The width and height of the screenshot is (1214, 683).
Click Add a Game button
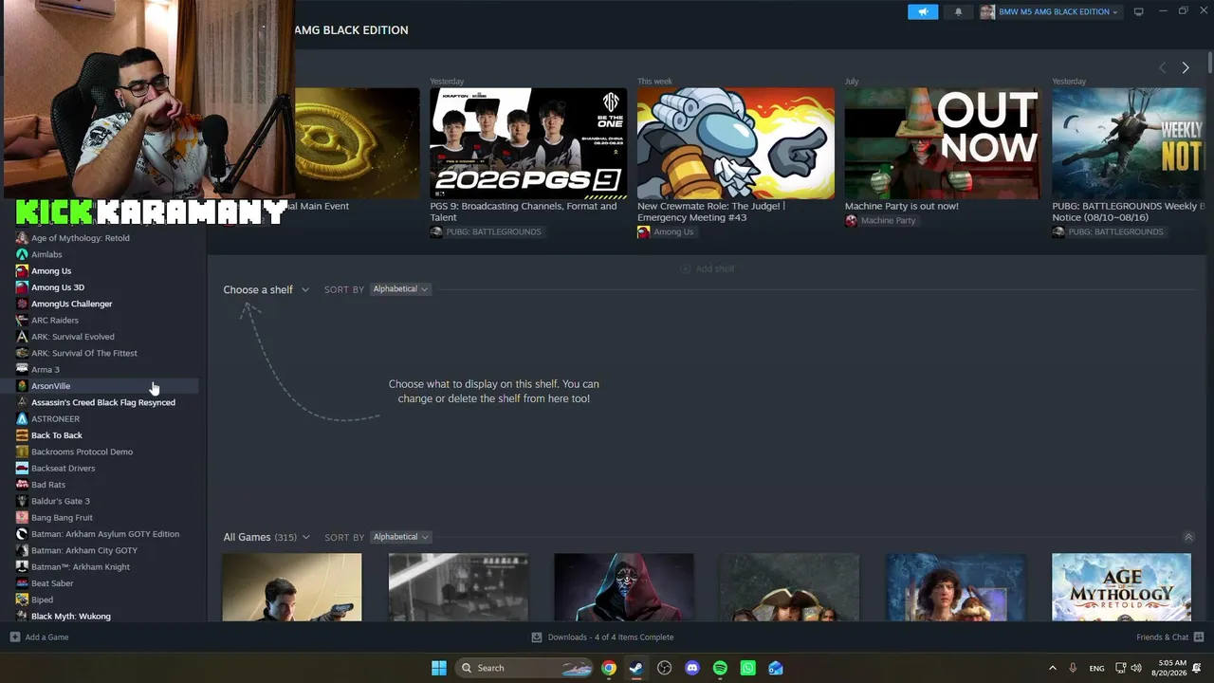(39, 637)
